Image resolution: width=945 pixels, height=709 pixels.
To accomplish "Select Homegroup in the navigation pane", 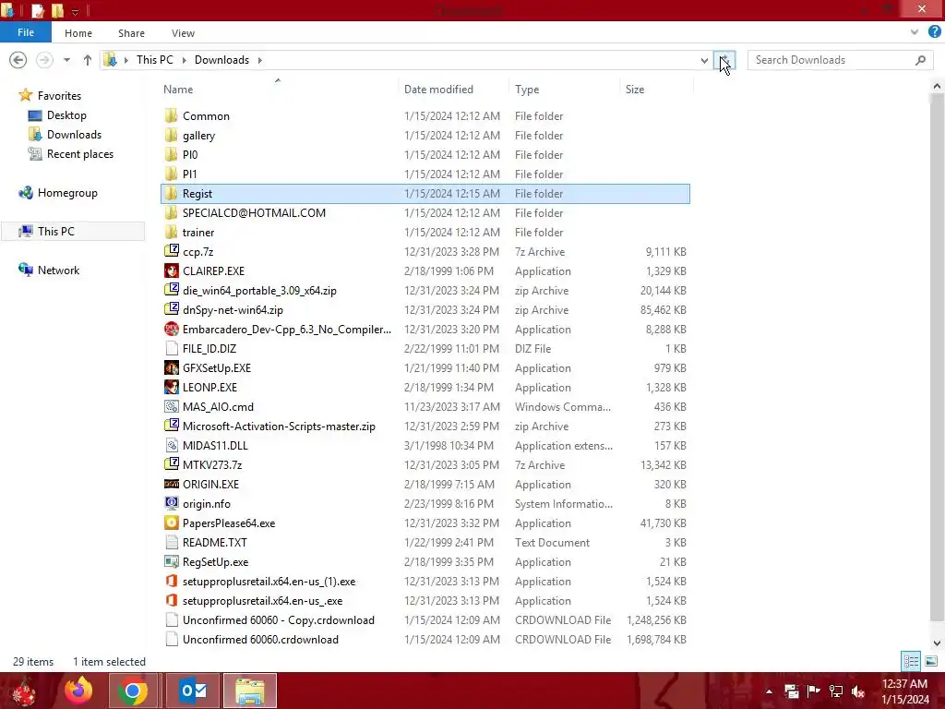I will pyautogui.click(x=67, y=192).
